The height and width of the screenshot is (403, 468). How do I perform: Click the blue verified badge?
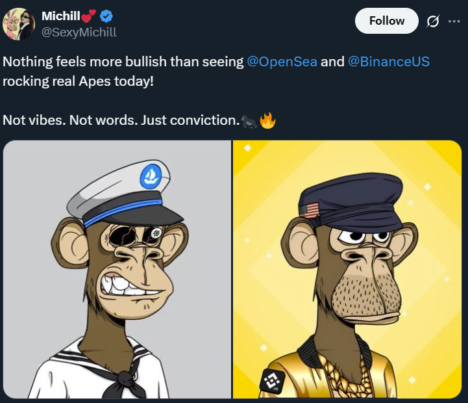pyautogui.click(x=108, y=16)
